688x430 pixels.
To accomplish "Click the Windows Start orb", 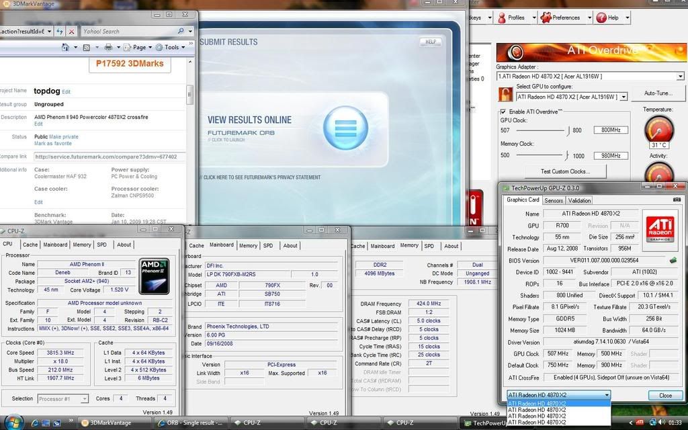I will click(x=14, y=422).
